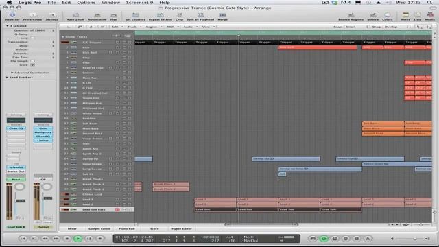Viewport: 439px width, 247px height.
Task: Click the Bounce Regions icon
Action: pyautogui.click(x=351, y=16)
